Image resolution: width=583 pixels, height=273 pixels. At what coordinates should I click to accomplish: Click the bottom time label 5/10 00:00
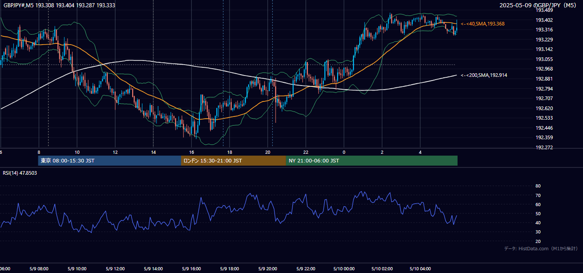click(x=344, y=269)
